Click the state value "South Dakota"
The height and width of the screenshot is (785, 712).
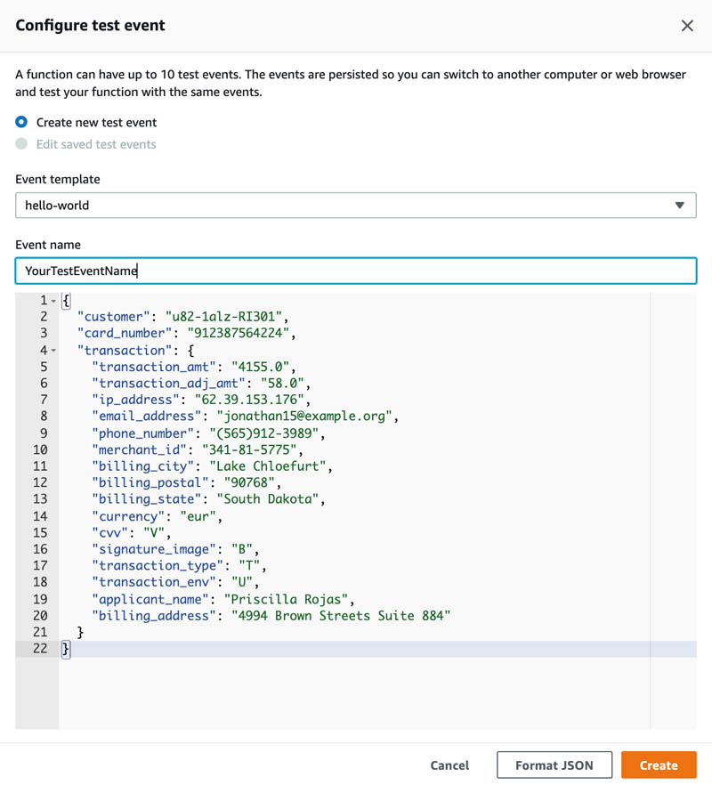point(267,499)
